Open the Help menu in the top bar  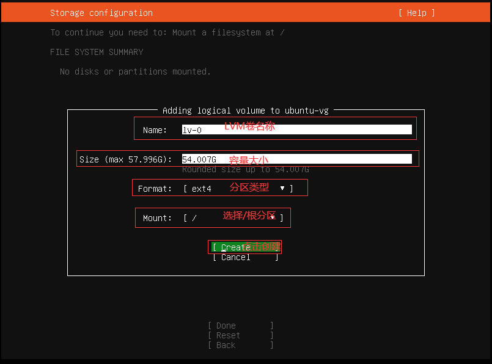(416, 12)
